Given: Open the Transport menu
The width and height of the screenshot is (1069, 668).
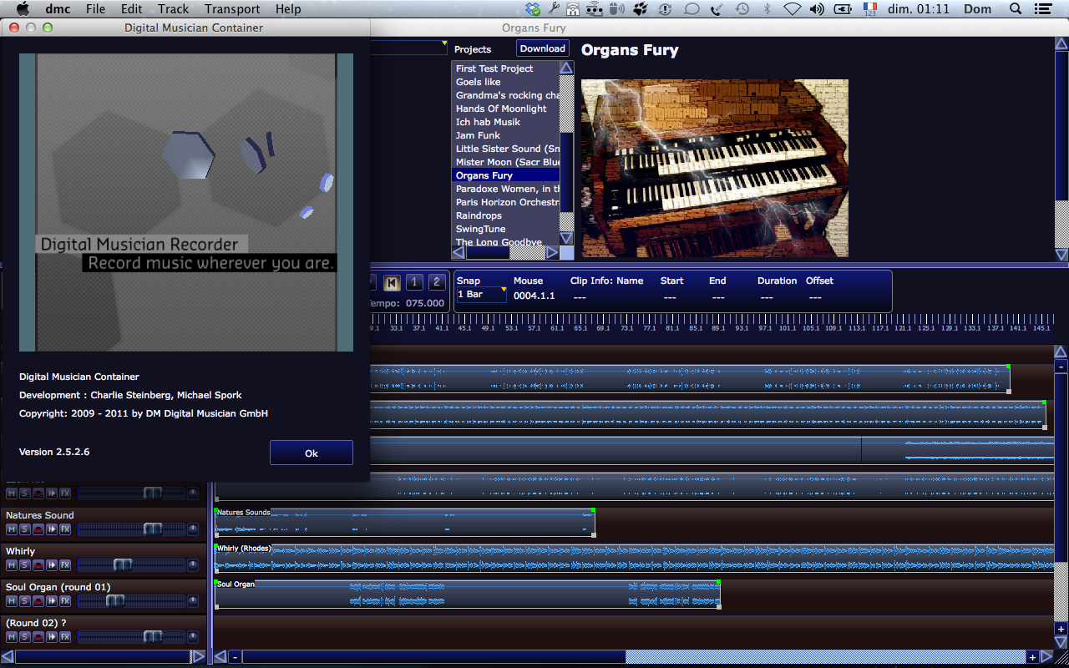Looking at the screenshot, I should [x=231, y=9].
